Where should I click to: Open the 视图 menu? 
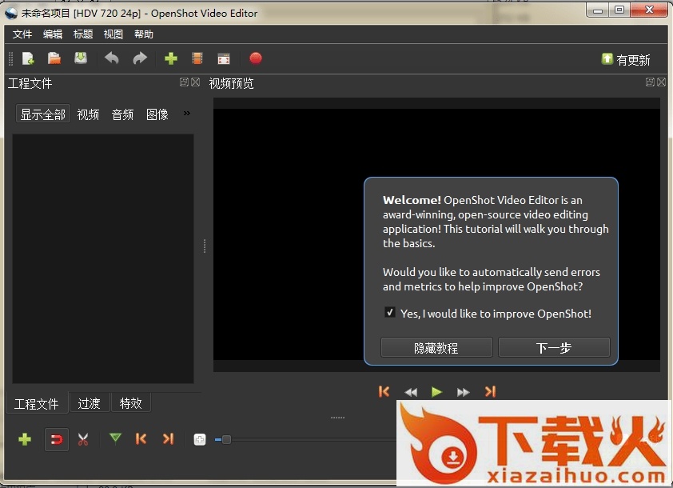pyautogui.click(x=113, y=34)
